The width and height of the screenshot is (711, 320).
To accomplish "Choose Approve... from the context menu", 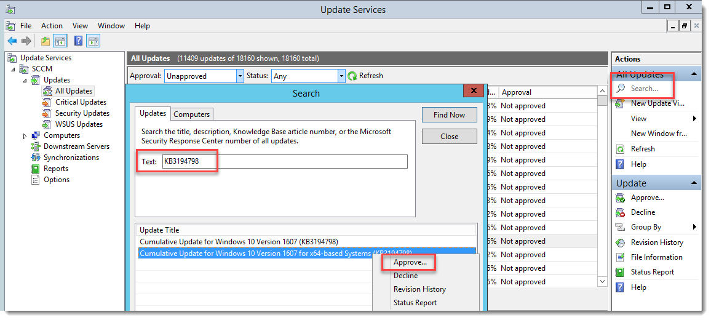I will 410,262.
